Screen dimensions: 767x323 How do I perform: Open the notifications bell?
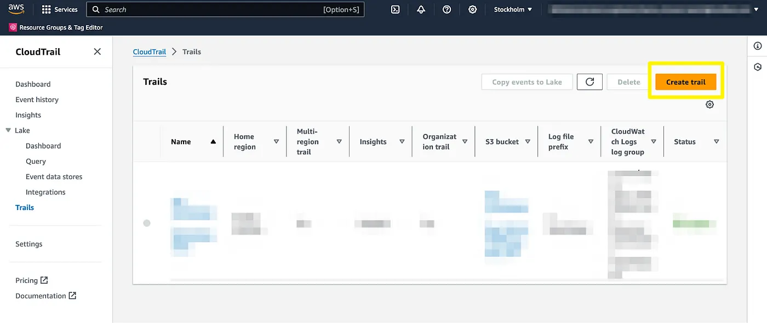[x=421, y=9]
